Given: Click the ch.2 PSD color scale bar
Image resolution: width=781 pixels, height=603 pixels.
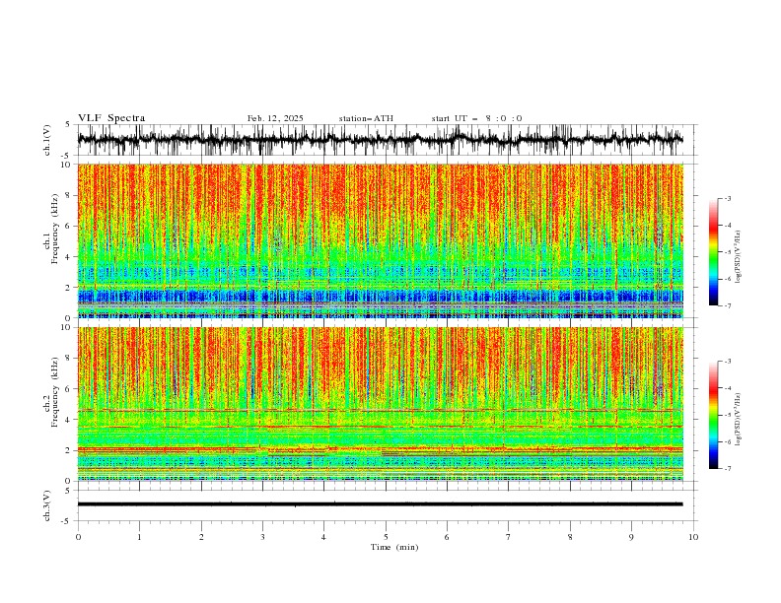Looking at the screenshot, I should (714, 415).
